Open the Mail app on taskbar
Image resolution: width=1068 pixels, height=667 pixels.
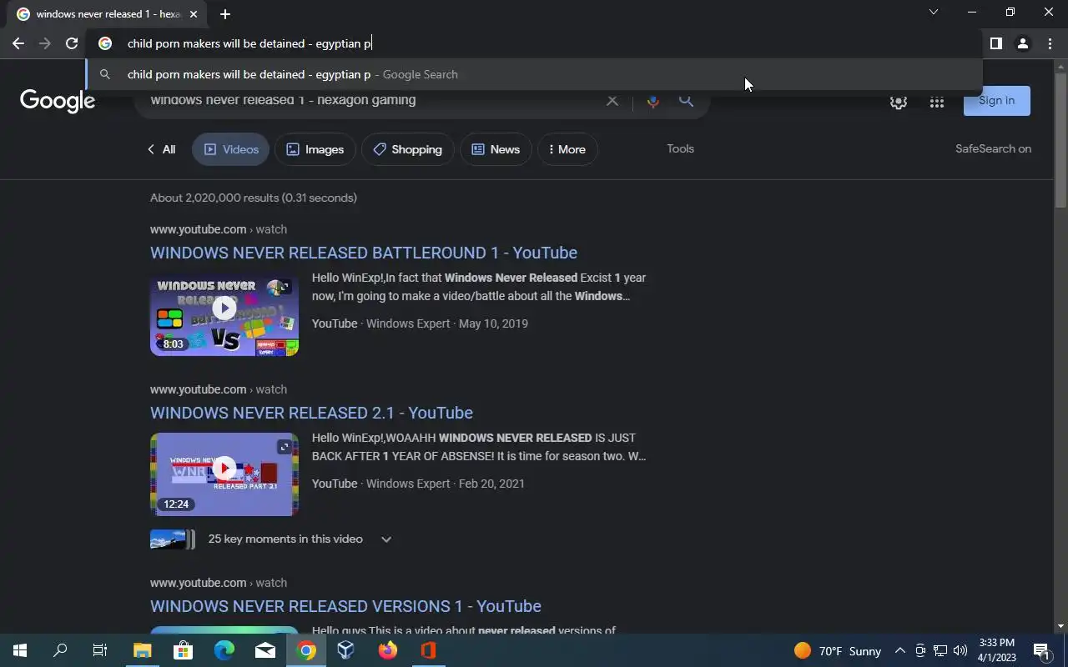264,650
